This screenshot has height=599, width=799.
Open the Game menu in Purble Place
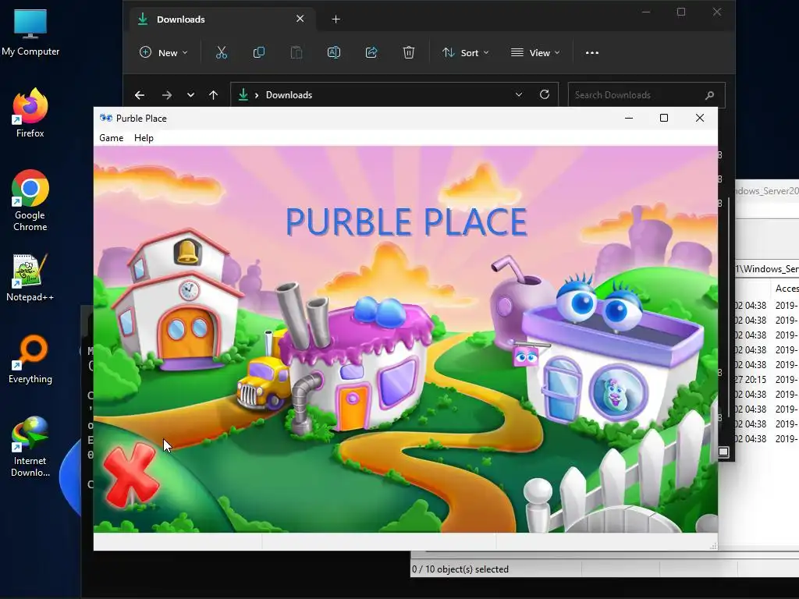[111, 138]
